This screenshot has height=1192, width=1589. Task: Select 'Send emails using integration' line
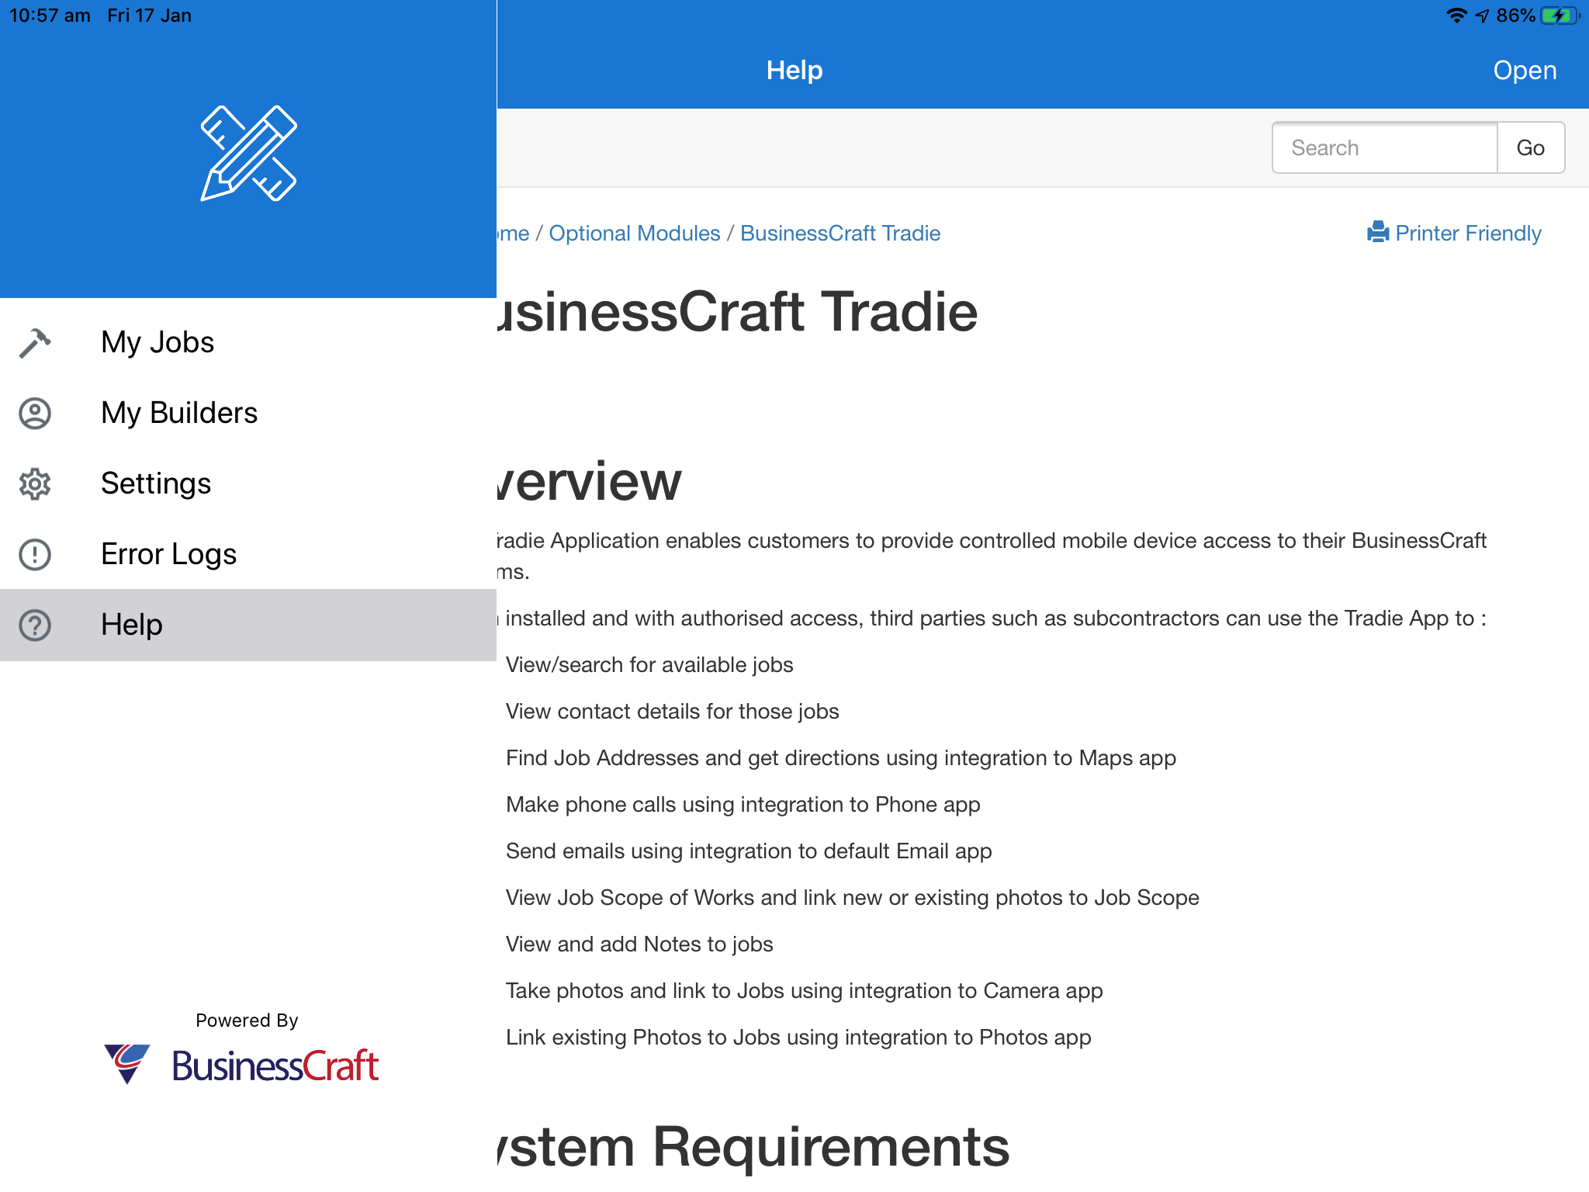click(x=749, y=851)
